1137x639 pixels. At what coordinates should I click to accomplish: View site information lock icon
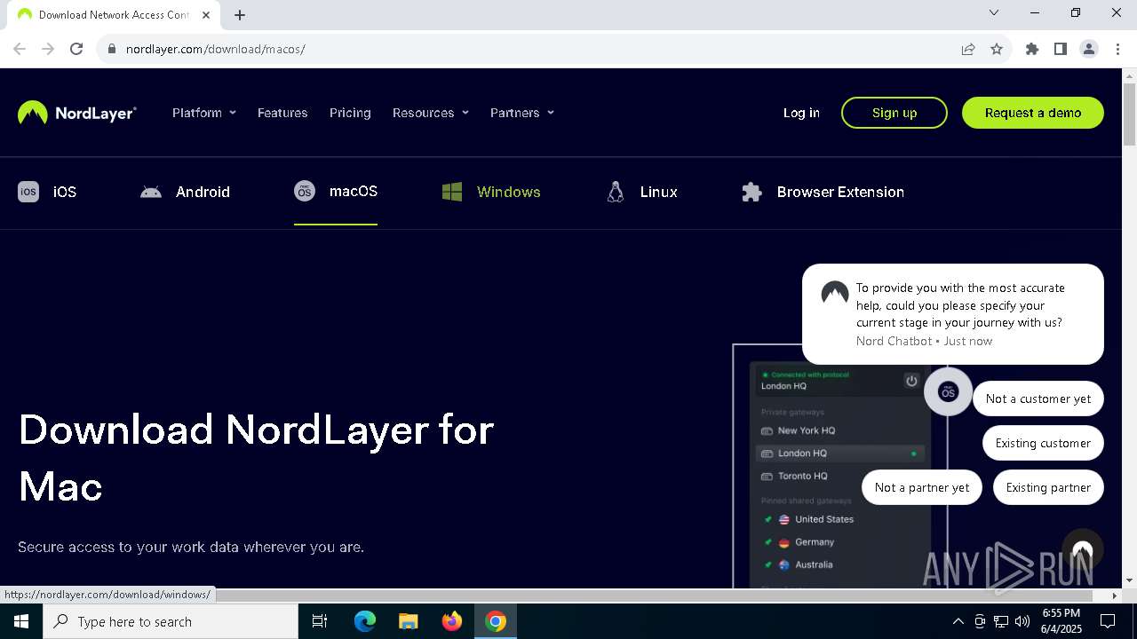pos(111,49)
